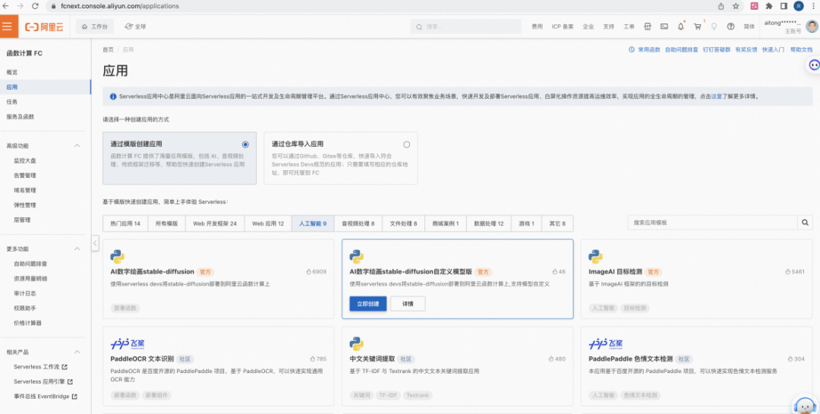Click the 搜索应用模板 input field
Screen dimensions: 820x414
[713, 223]
